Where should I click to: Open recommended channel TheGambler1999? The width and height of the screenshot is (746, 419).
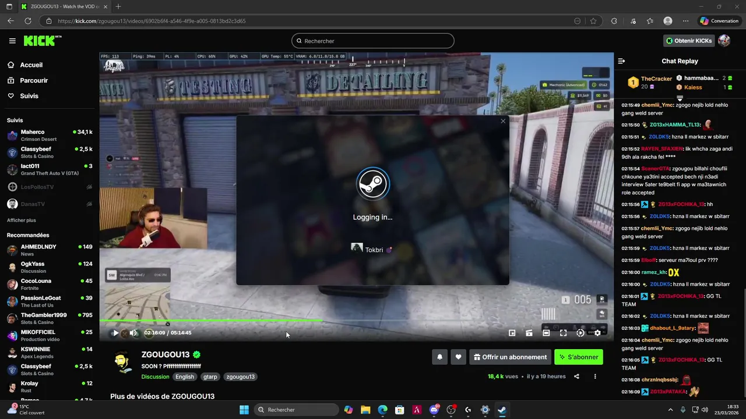(x=50, y=318)
